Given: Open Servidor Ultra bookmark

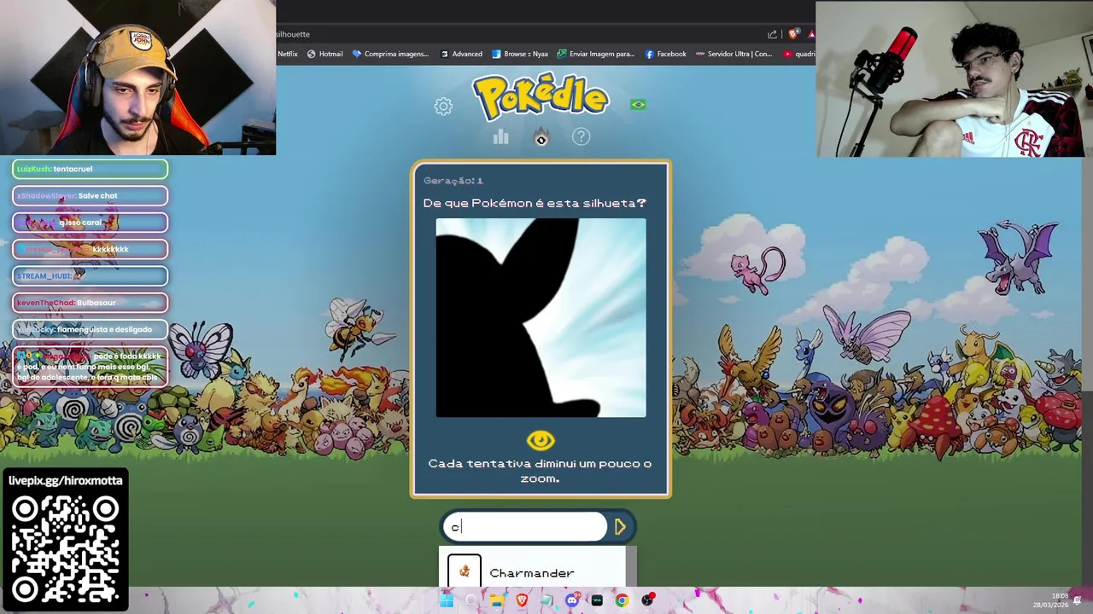Looking at the screenshot, I should [734, 54].
